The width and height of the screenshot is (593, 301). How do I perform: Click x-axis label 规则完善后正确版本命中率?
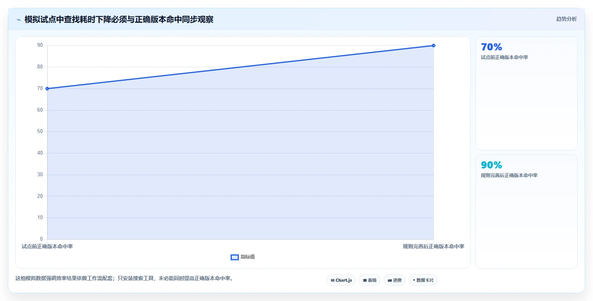tap(434, 247)
